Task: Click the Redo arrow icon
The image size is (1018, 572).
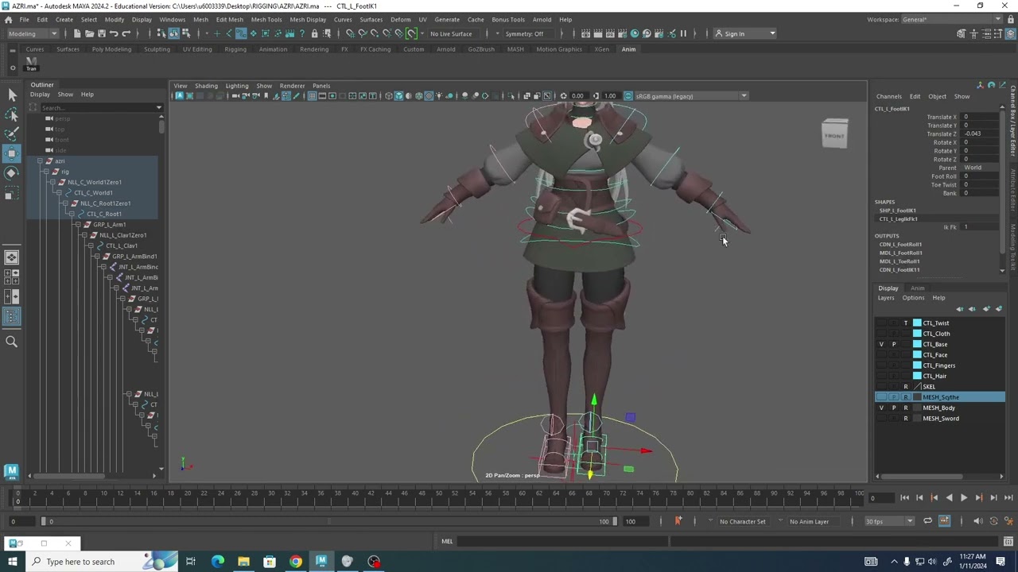Action: 126,33
